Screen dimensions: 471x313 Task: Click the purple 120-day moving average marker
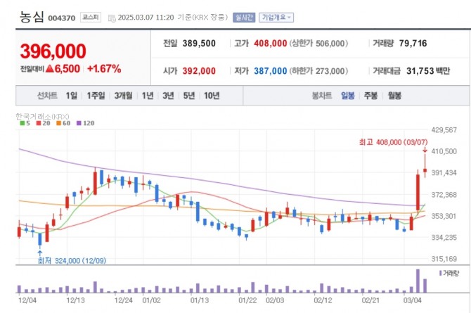click(x=79, y=123)
